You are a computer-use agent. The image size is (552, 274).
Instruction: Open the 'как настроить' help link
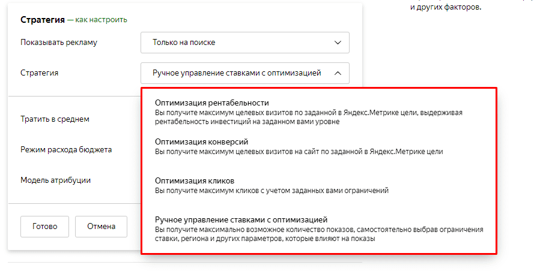[x=101, y=20]
